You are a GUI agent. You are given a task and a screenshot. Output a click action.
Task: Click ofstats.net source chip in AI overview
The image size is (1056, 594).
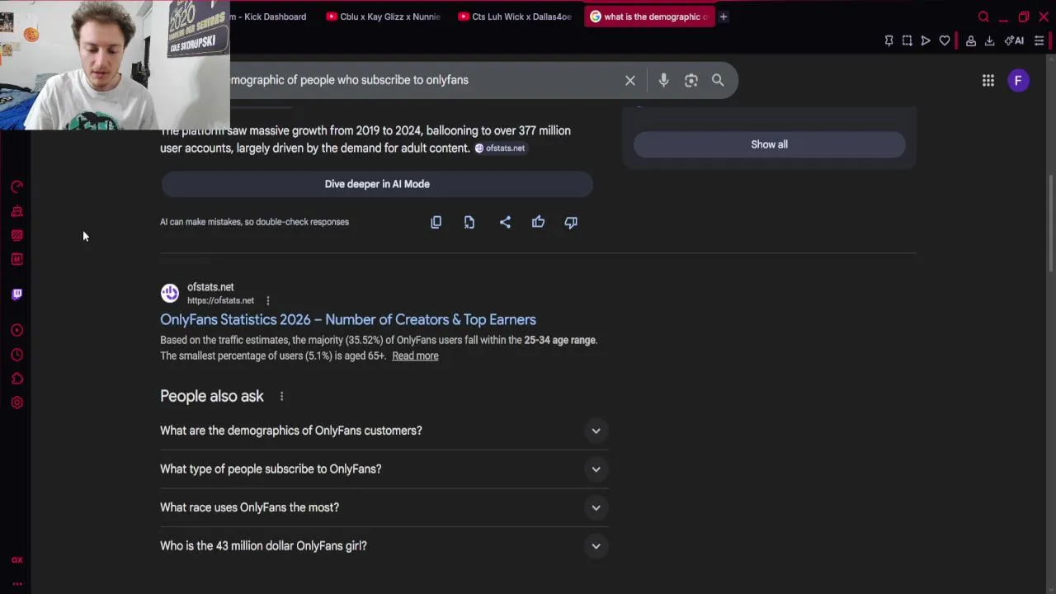pos(500,148)
